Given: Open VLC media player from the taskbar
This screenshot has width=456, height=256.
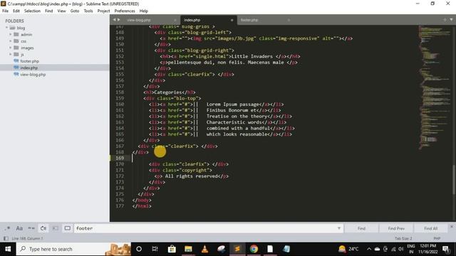Looking at the screenshot, I should pos(204,249).
